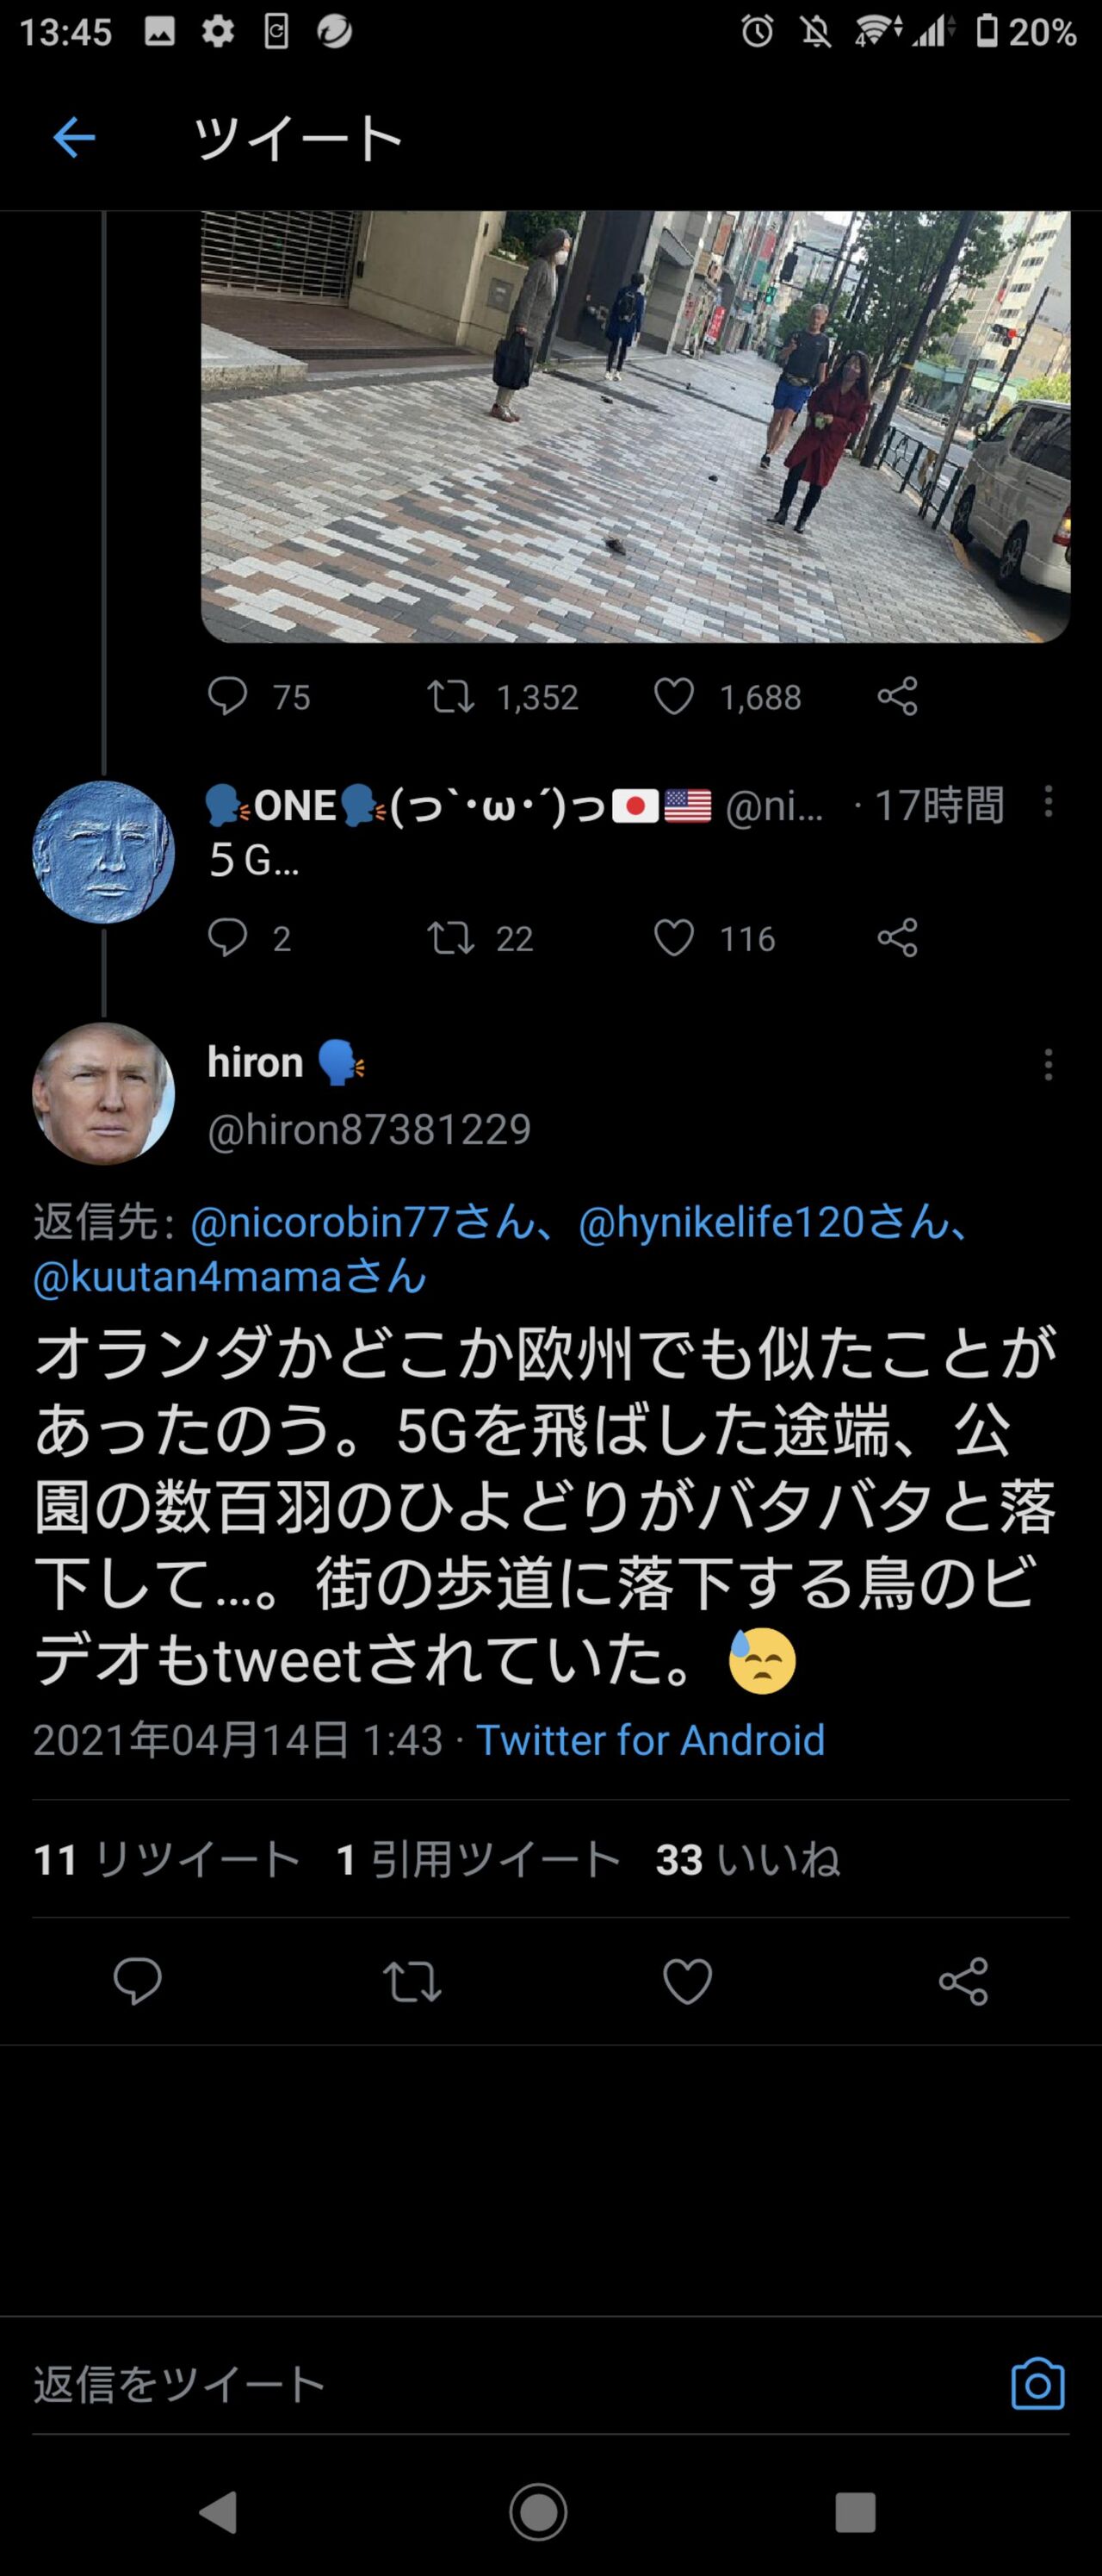This screenshot has height=2576, width=1102.
Task: View the 11 リツイート list
Action: (167, 1860)
